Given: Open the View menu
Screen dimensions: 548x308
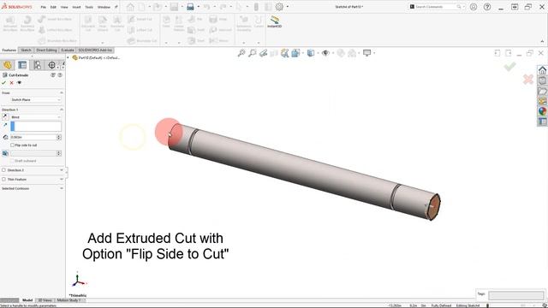Looking at the screenshot, I should [x=64, y=7].
